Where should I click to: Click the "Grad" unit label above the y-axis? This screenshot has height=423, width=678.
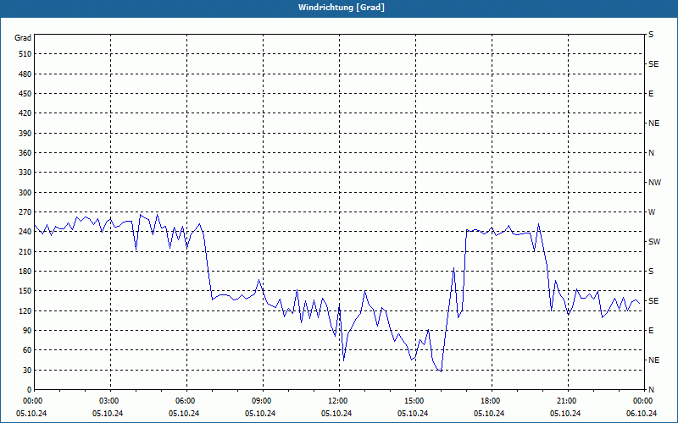click(23, 38)
